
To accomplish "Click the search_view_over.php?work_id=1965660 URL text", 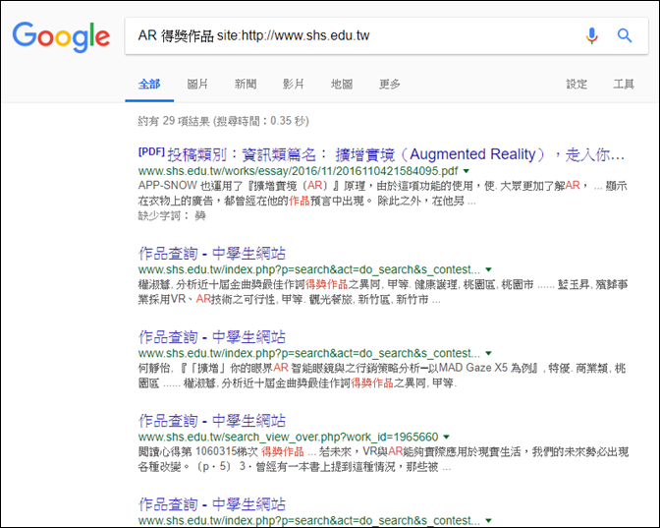I will [289, 437].
